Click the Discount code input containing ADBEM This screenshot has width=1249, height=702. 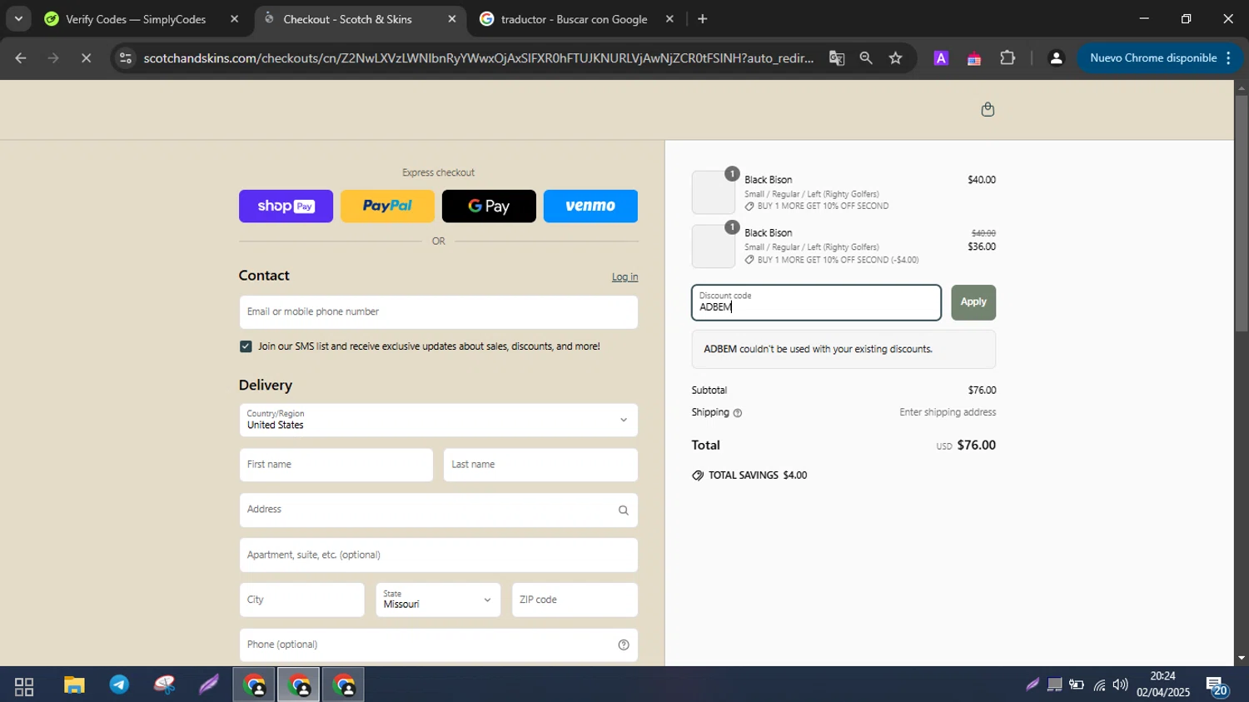816,302
